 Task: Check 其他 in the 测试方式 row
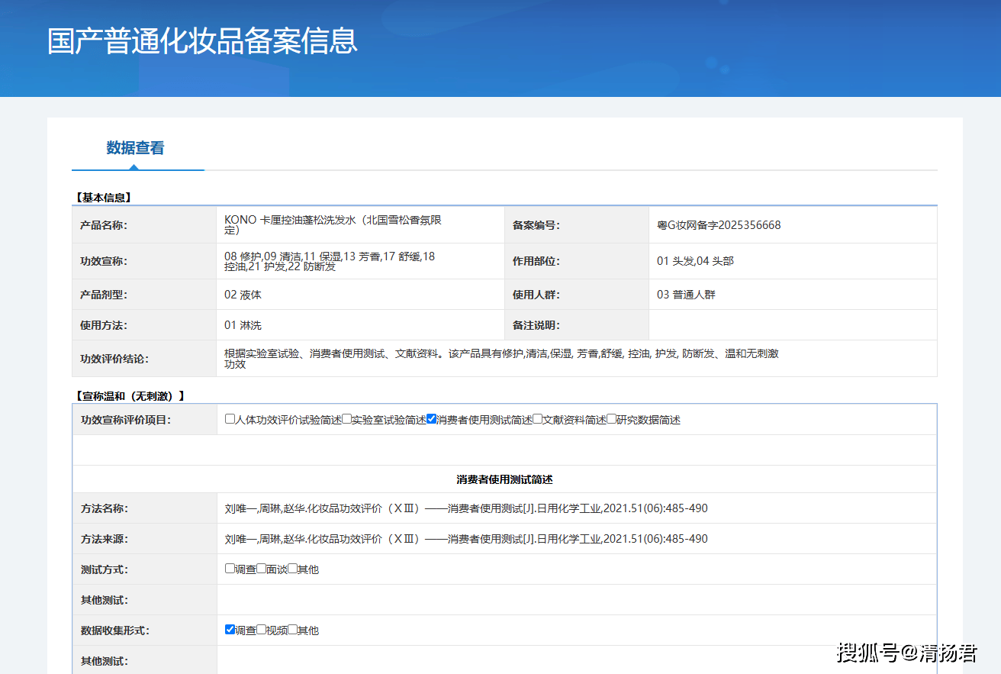tap(293, 569)
